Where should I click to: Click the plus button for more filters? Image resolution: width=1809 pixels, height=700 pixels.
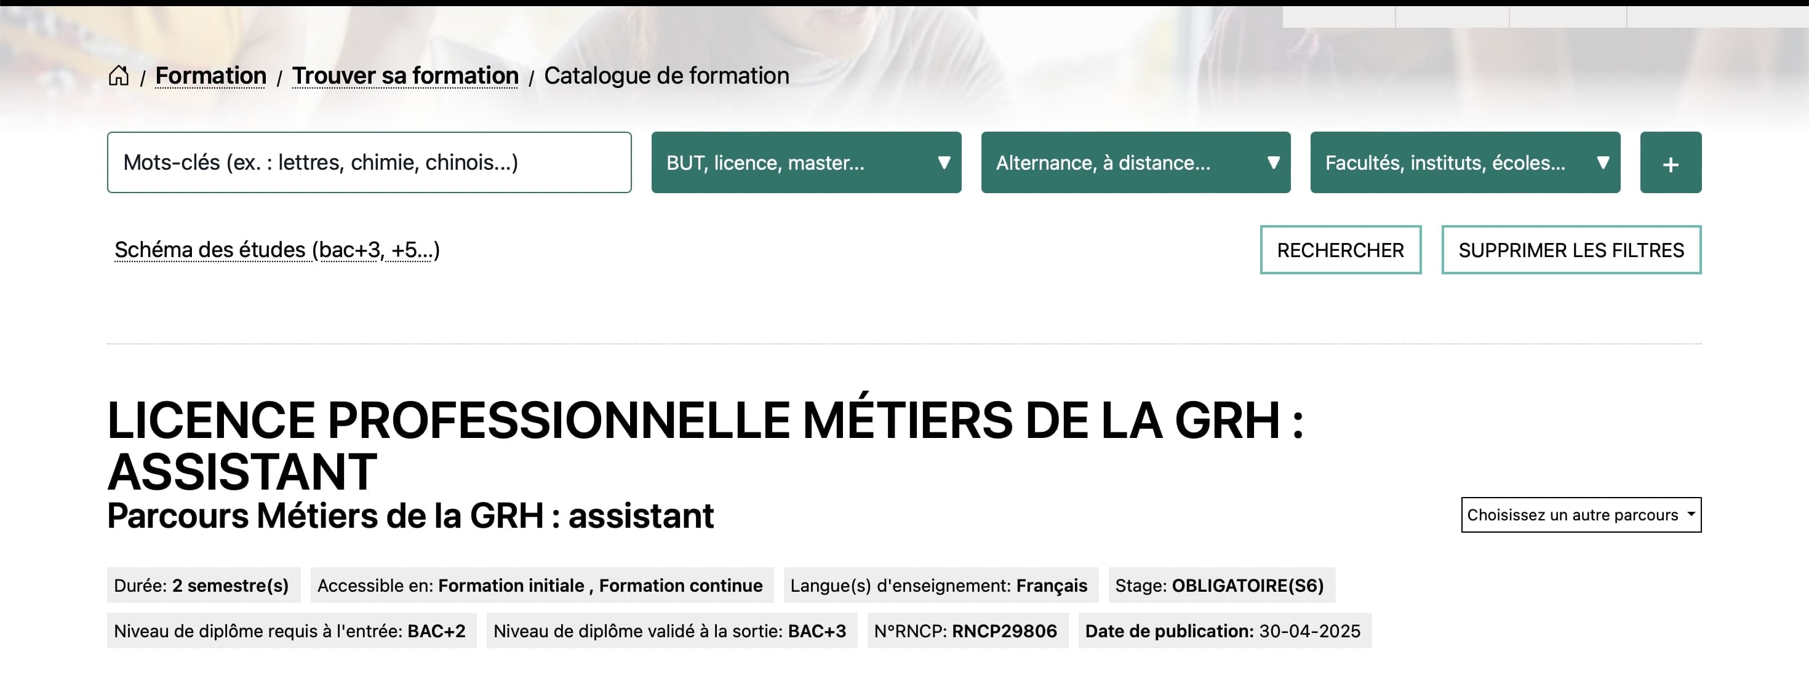[1671, 162]
